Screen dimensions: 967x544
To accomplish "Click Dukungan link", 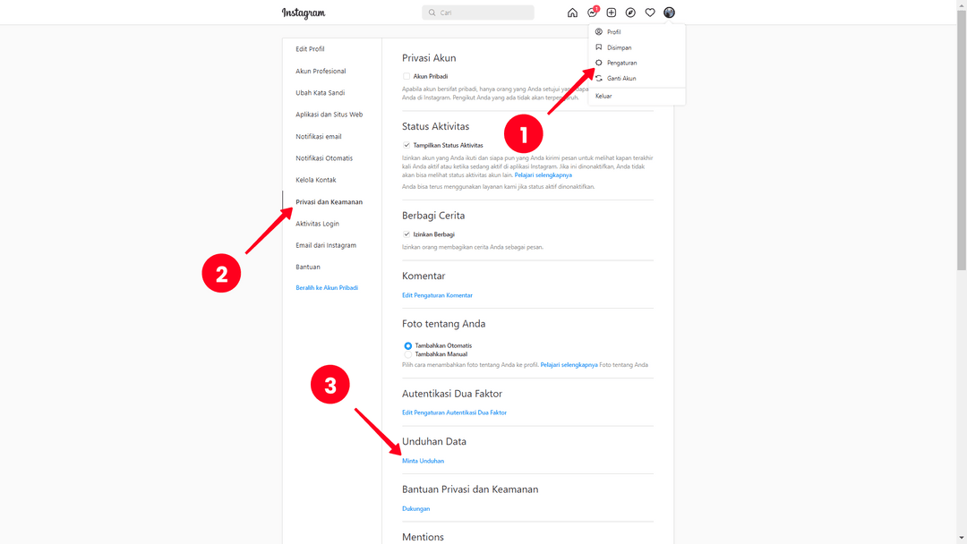I will (x=415, y=509).
